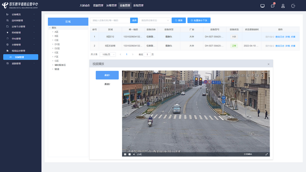This screenshot has width=306, height=172.
Task: Click the logout icon
Action: tap(293, 6)
